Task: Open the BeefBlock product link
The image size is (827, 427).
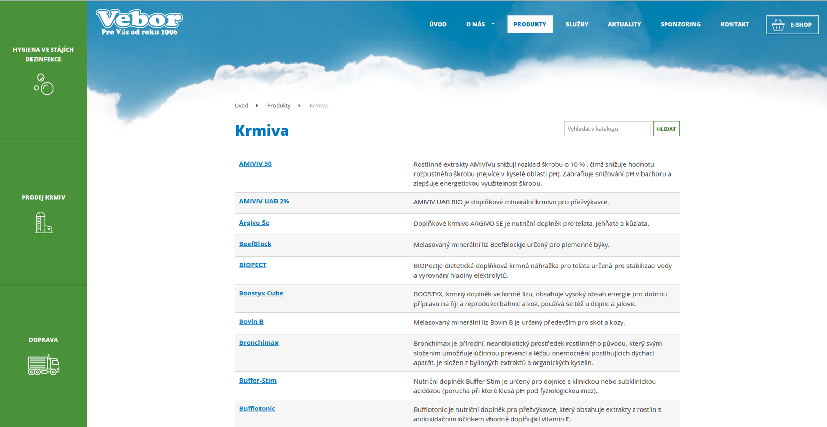Action: pos(255,244)
